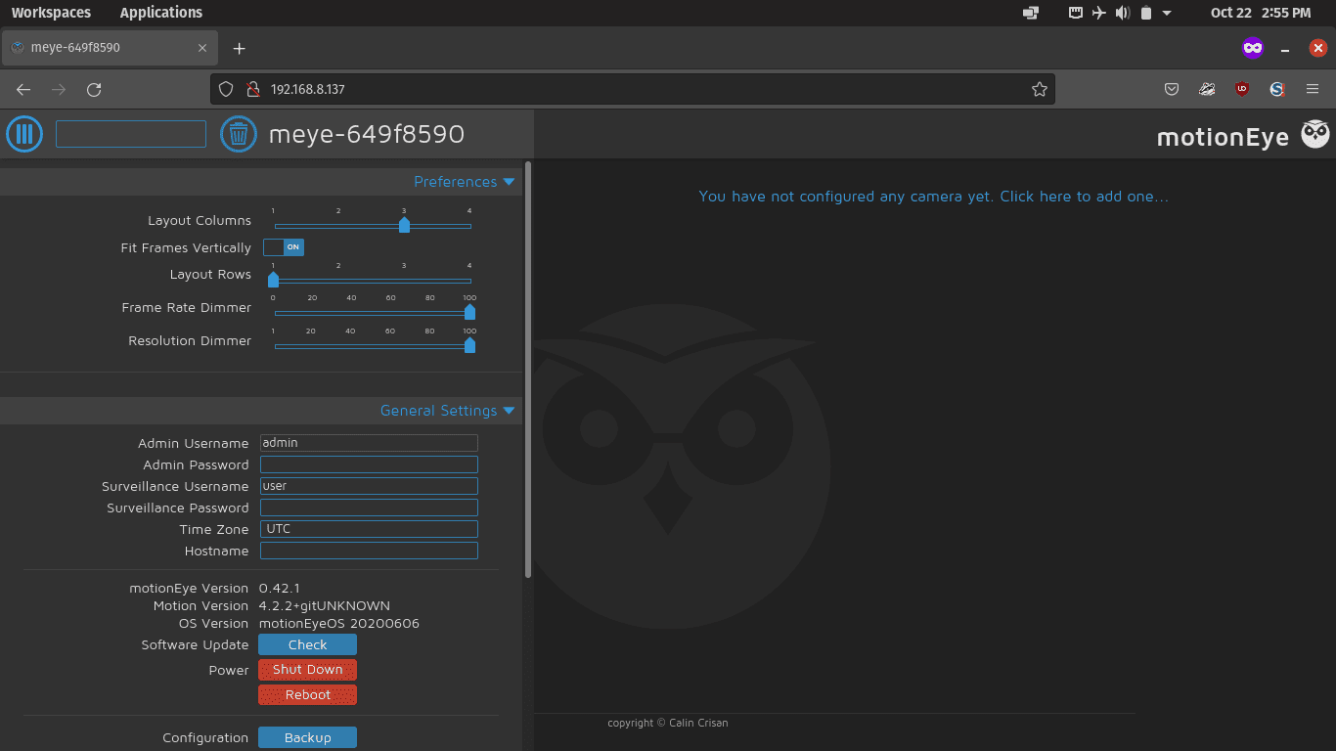Click the 'motionEyeOS 20200606' OS version text

338,624
